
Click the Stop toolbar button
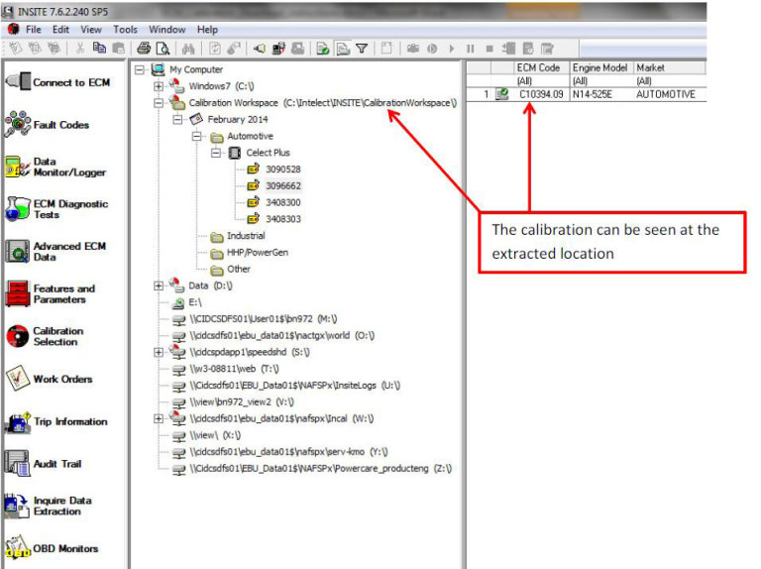[489, 49]
